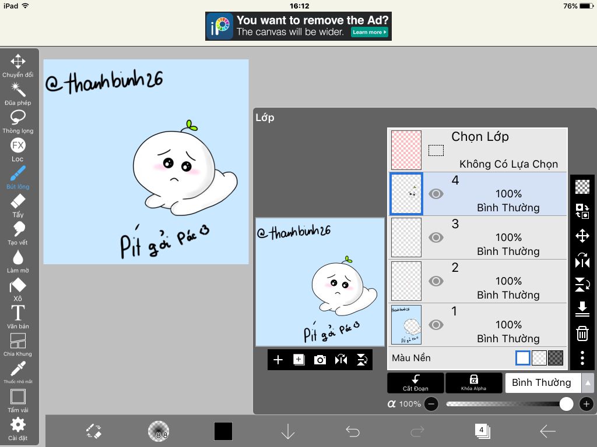The width and height of the screenshot is (597, 447).
Task: Toggle Cắt Đoạn clipping
Action: [415, 383]
